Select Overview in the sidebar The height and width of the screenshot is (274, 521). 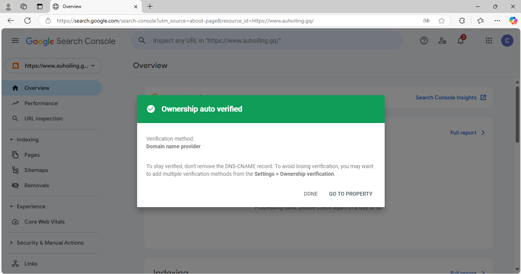(x=52, y=88)
